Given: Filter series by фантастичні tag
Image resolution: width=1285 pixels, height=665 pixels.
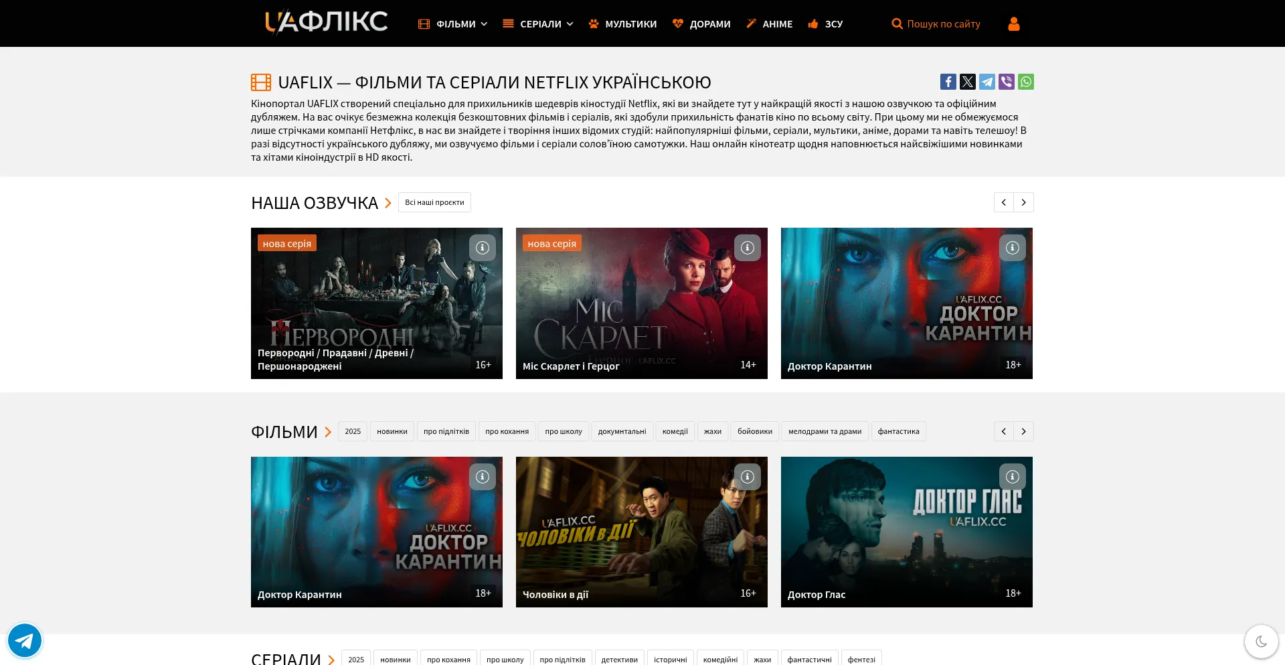Looking at the screenshot, I should tap(810, 659).
